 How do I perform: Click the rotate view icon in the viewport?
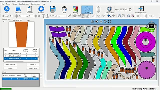coord(105,21)
